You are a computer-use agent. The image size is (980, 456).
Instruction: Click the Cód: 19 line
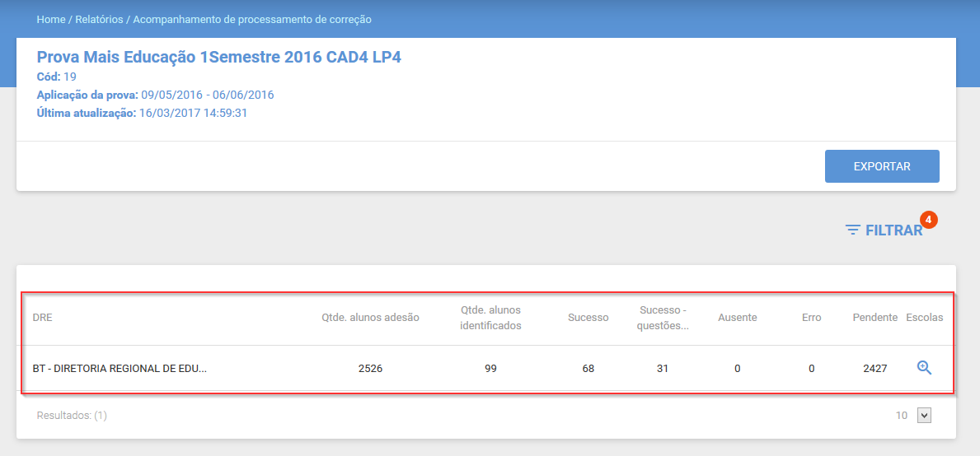(x=57, y=77)
